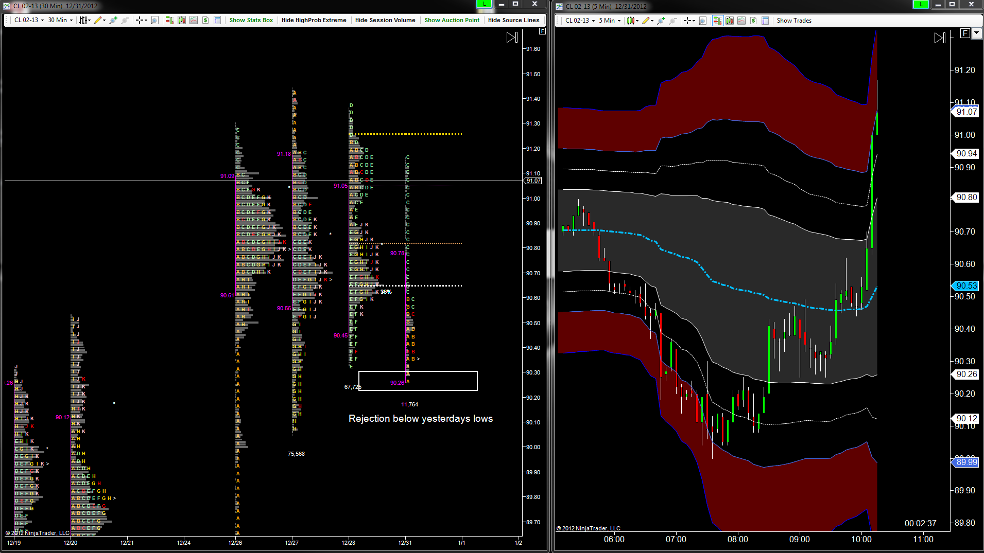Expand the arrow beside F in 5 Min chart
Screen dimensions: 984x553
pos(976,33)
